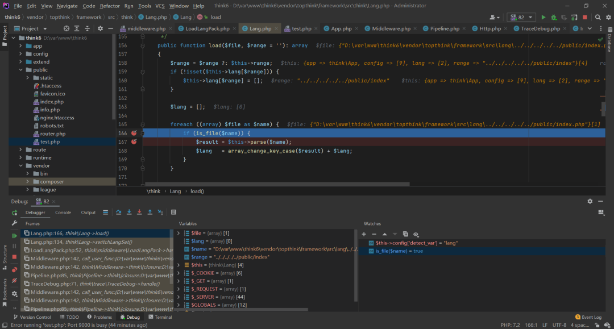Click the Evaluate Expression calculator icon
Image resolution: width=614 pixels, height=329 pixels.
(x=174, y=213)
